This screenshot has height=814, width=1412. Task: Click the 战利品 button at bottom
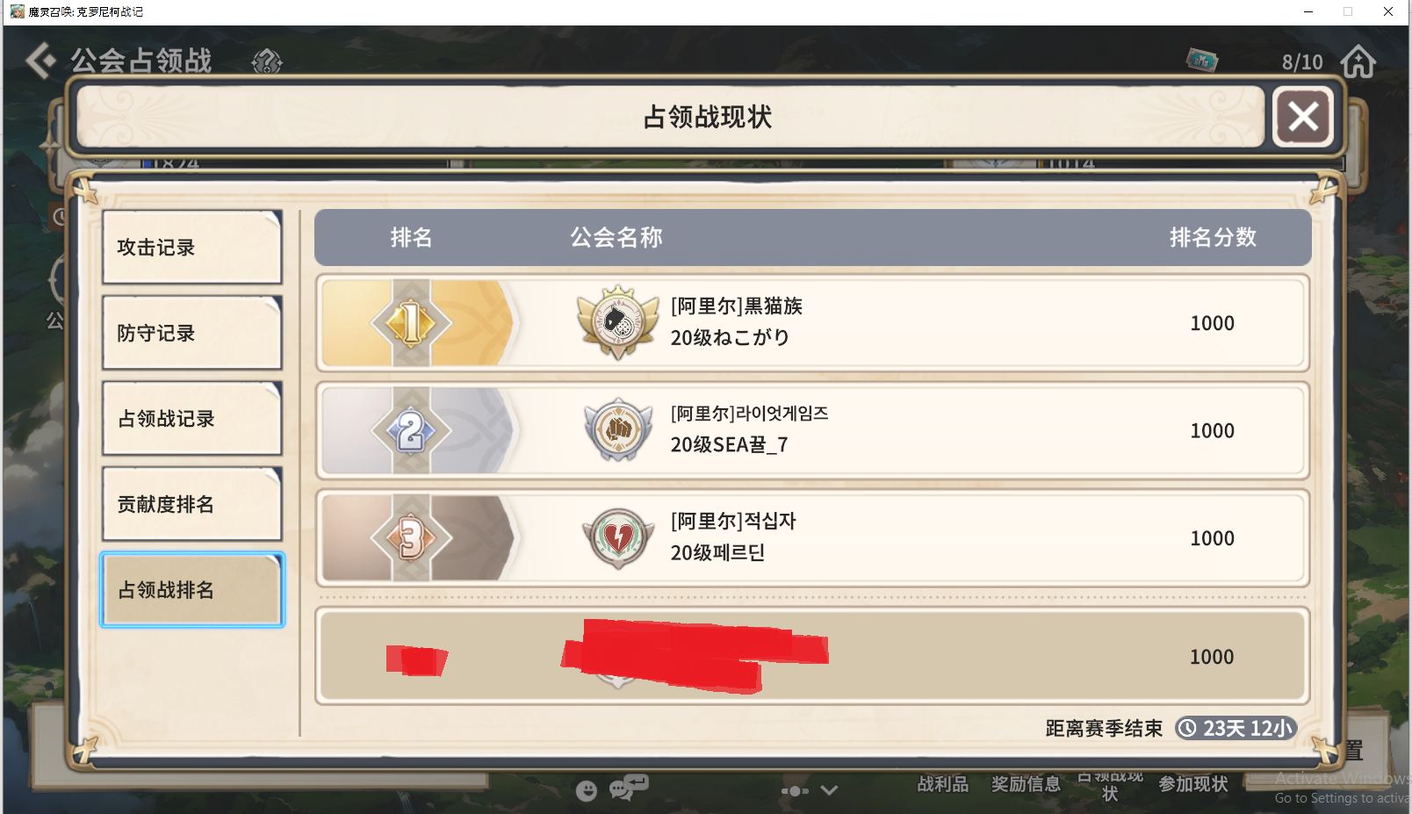point(943,784)
